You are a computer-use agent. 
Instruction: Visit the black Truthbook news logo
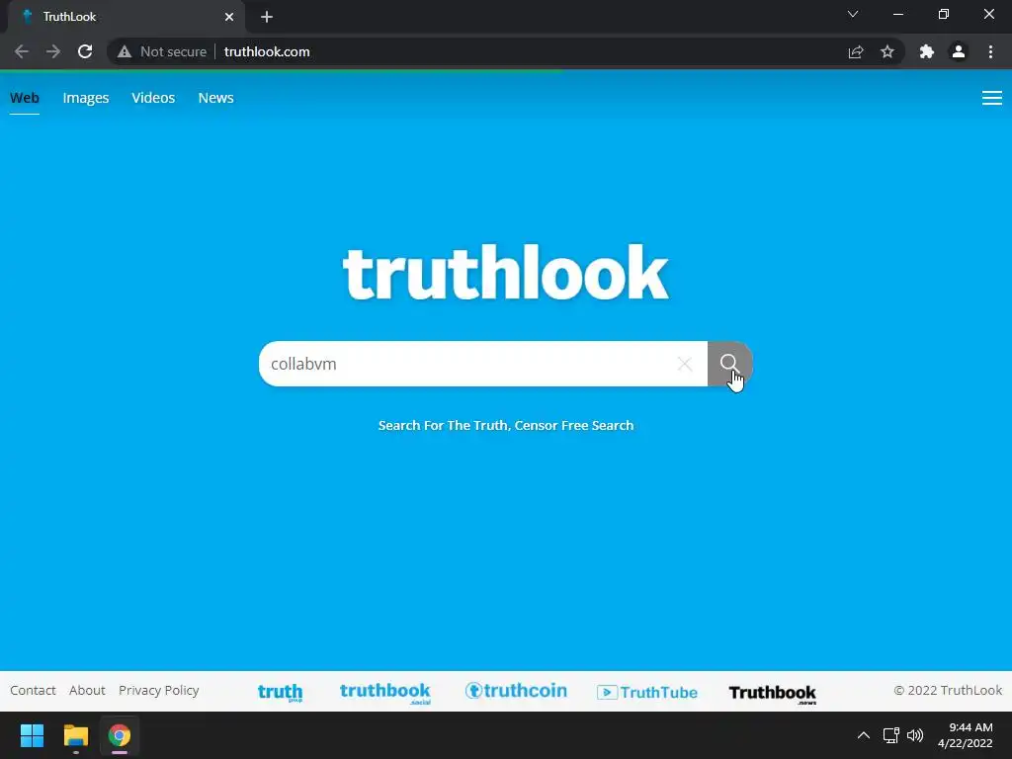pos(773,694)
